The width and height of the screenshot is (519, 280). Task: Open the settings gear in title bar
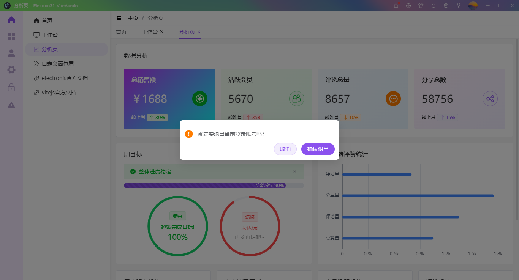point(446,6)
